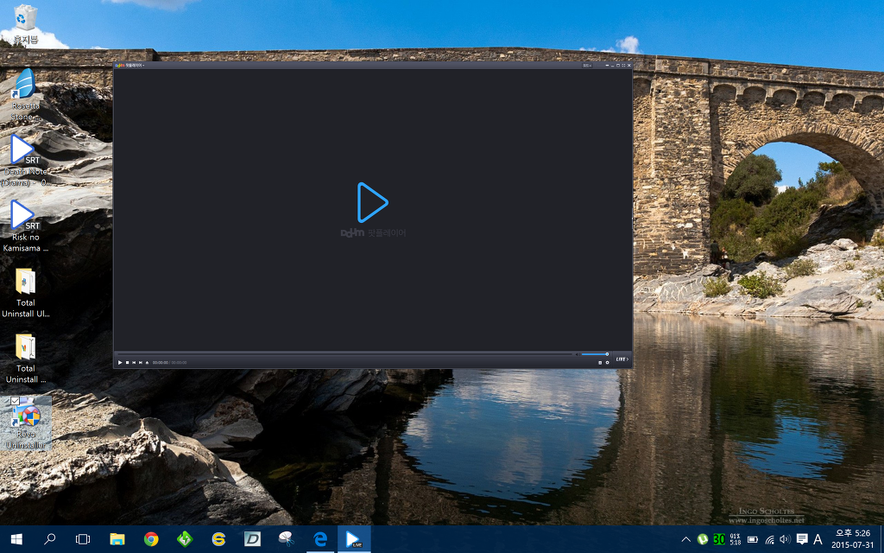
Task: Open the player settings gear icon
Action: click(x=607, y=363)
